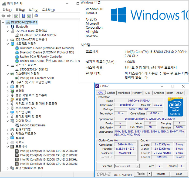Expand the 시스템 장치 category
This screenshot has height=178, width=189.
tap(8, 113)
